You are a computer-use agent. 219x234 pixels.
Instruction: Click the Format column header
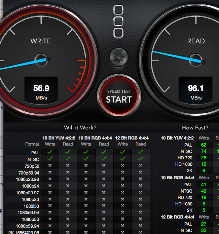[x=32, y=144]
